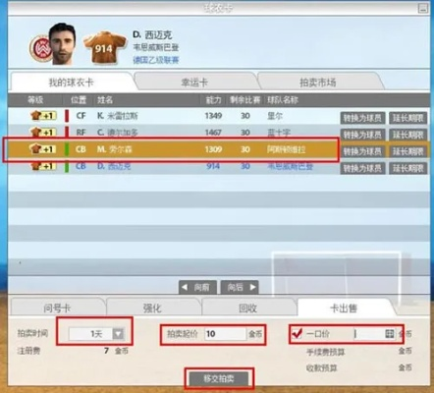Click 转换为球员 for D. 西迈克 row

pyautogui.click(x=362, y=168)
